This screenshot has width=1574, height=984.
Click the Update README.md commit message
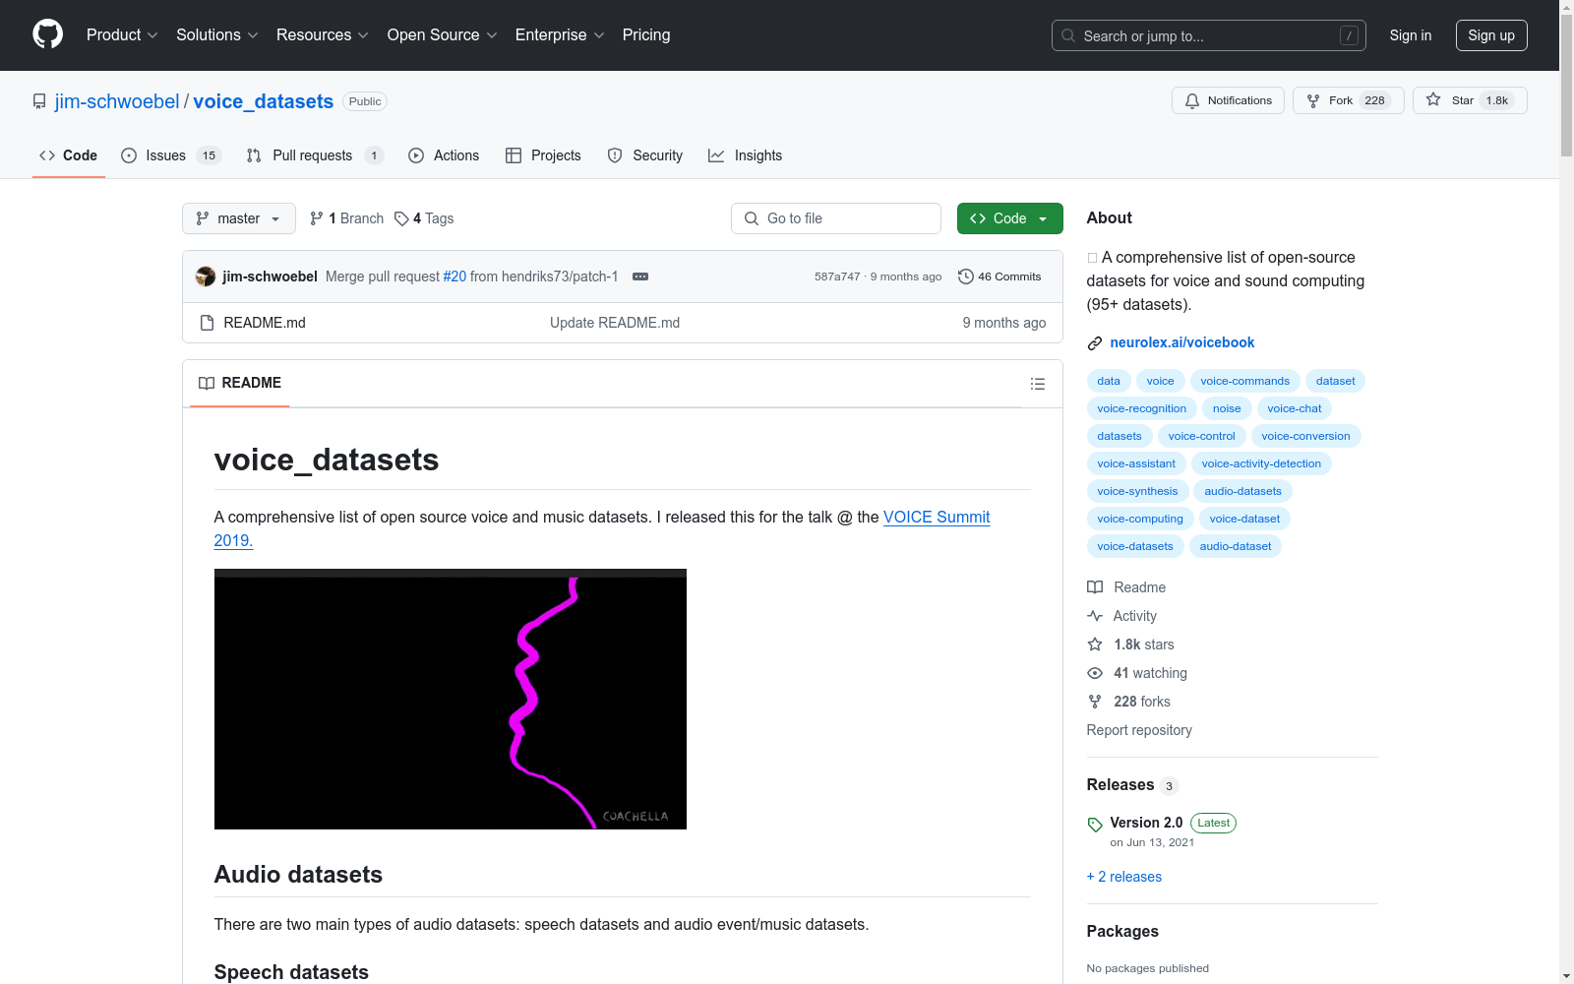coord(615,323)
